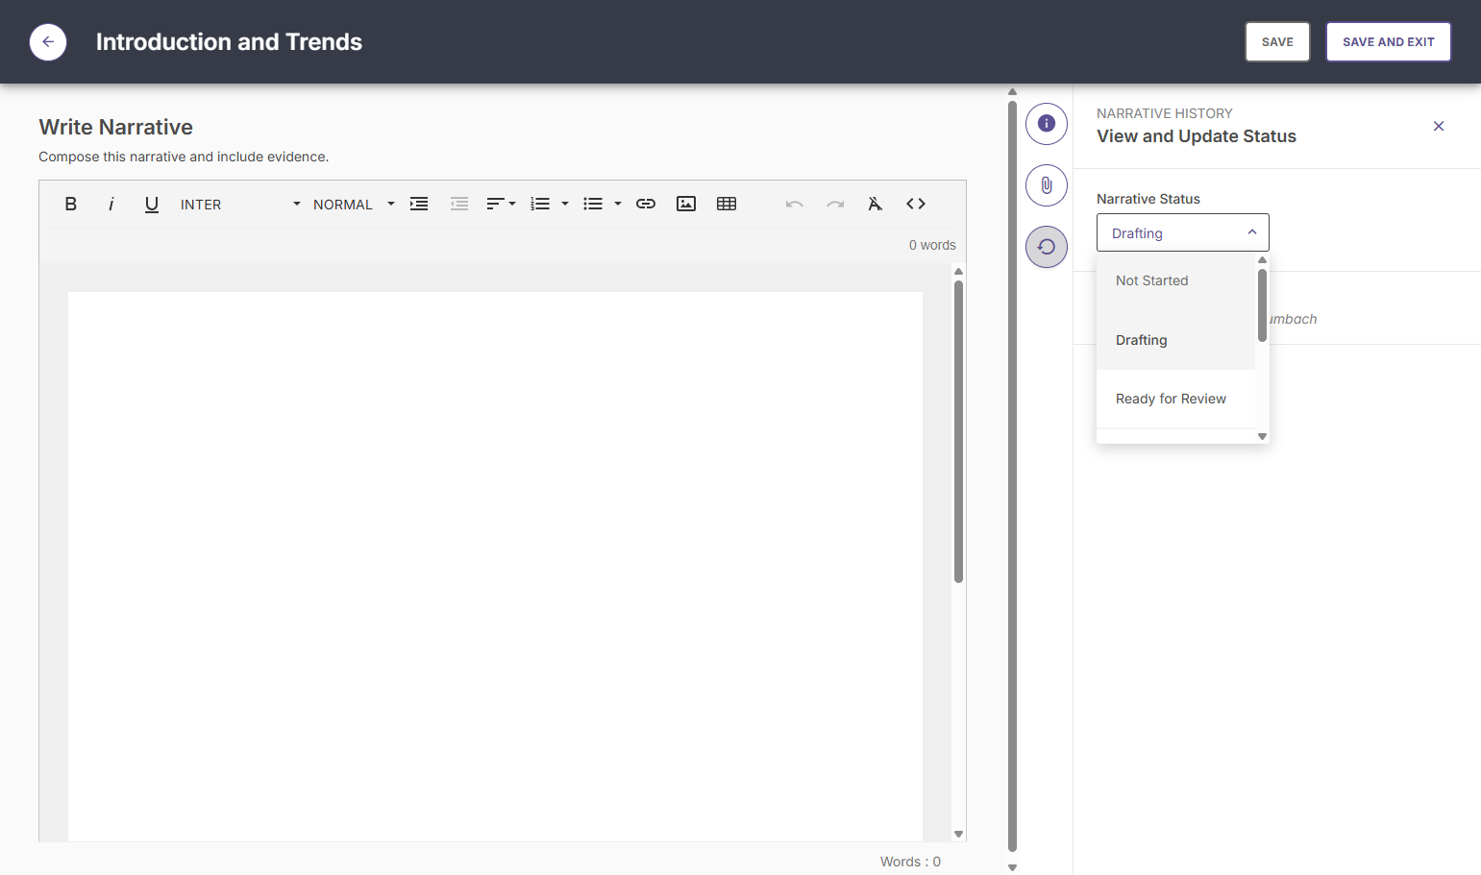1481x875 pixels.
Task: Toggle bold formatting
Action: (x=71, y=204)
